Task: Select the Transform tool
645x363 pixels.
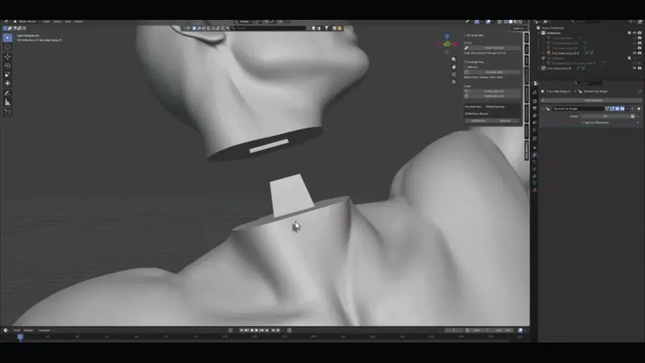Action: tap(8, 83)
